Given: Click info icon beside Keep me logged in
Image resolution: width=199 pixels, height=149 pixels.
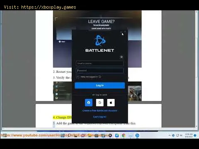Looking at the screenshot, I should click(100, 77).
